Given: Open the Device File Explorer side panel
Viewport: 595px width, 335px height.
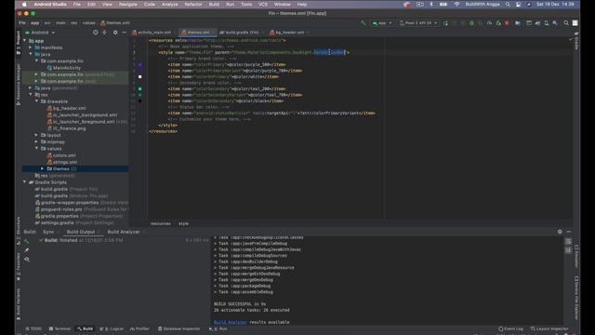Looking at the screenshot, I should [576, 298].
